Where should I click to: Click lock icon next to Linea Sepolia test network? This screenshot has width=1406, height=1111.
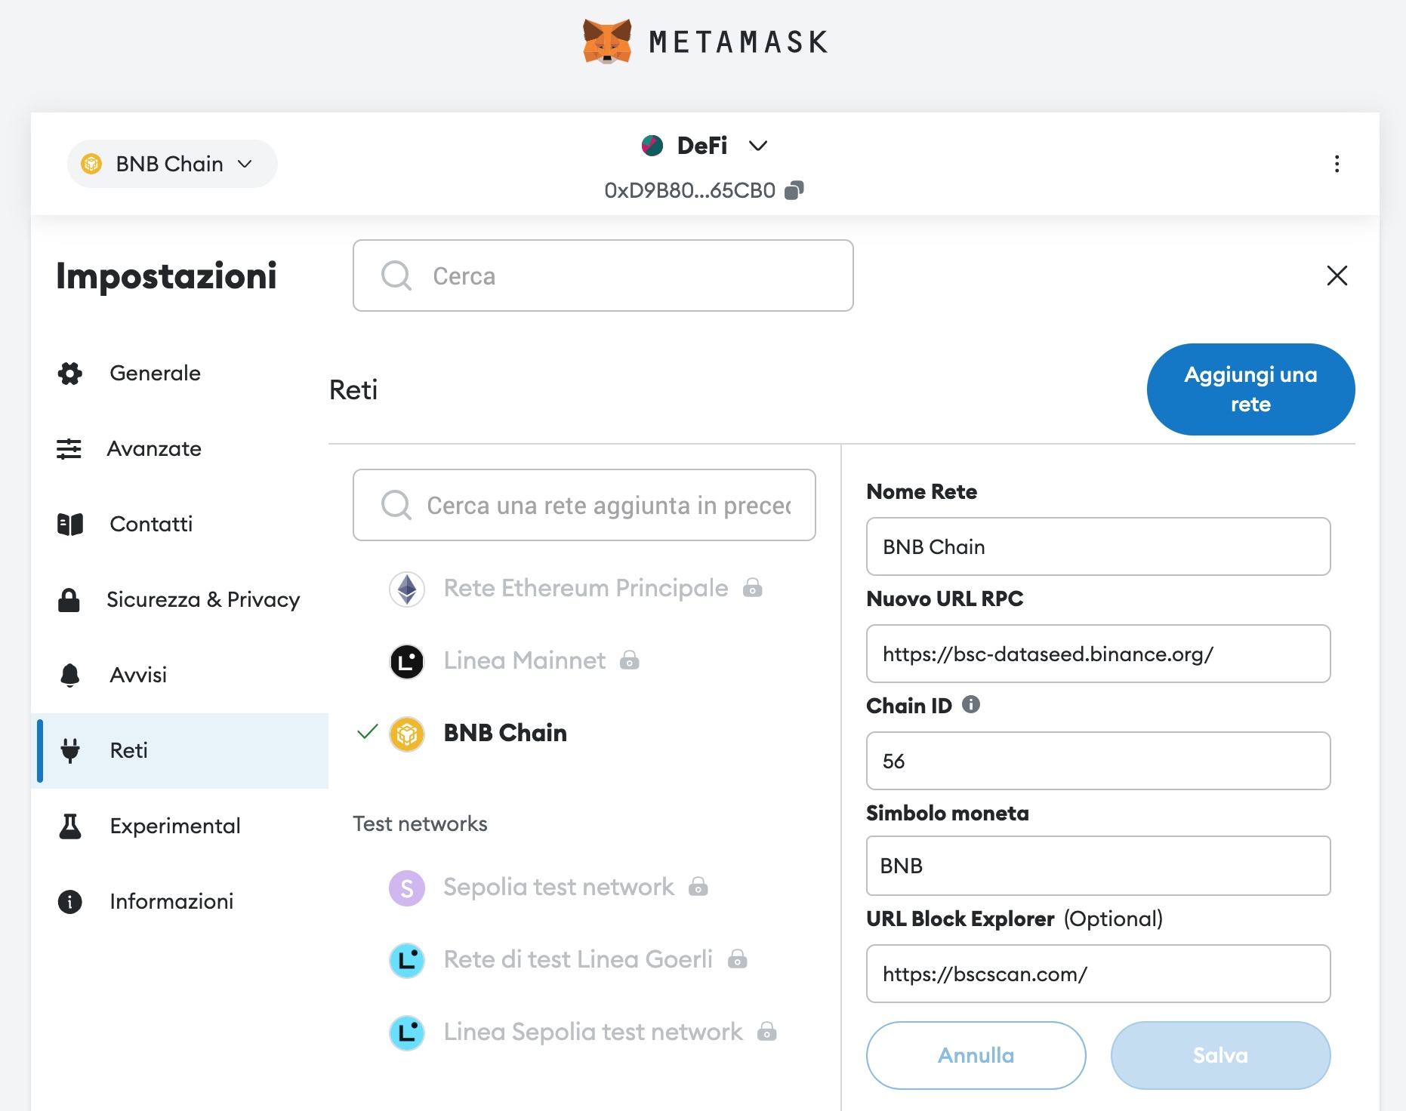click(x=767, y=1032)
